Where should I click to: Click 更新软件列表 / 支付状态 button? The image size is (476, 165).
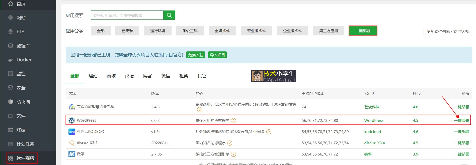(x=448, y=31)
